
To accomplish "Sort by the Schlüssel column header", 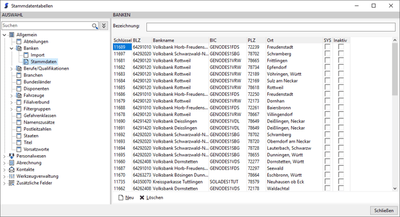I will click(122, 40).
